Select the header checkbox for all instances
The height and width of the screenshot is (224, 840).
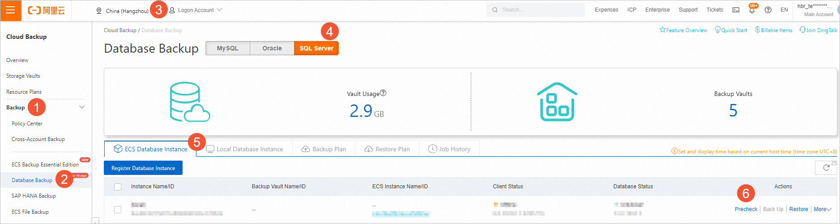pyautogui.click(x=118, y=187)
